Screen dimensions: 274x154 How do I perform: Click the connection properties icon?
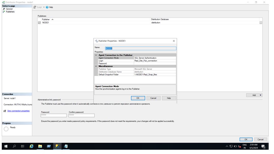tap(5, 111)
